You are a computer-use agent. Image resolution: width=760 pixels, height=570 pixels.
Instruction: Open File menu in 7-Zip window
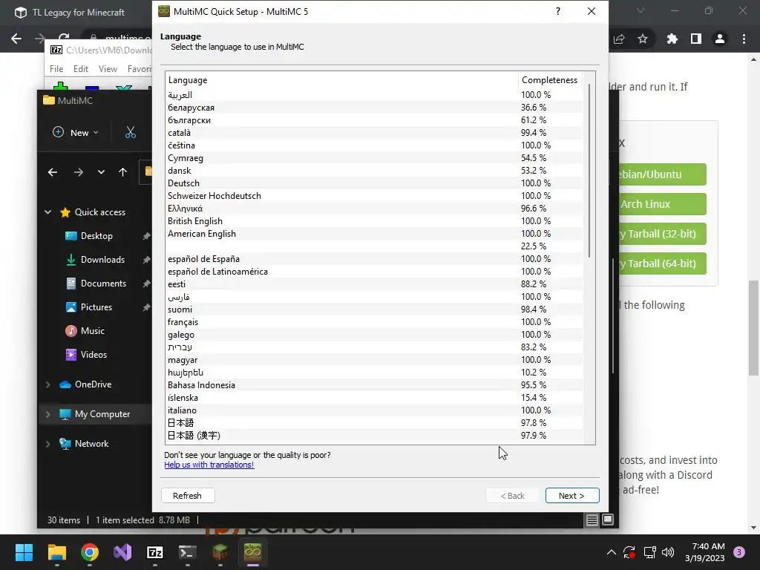click(x=56, y=69)
